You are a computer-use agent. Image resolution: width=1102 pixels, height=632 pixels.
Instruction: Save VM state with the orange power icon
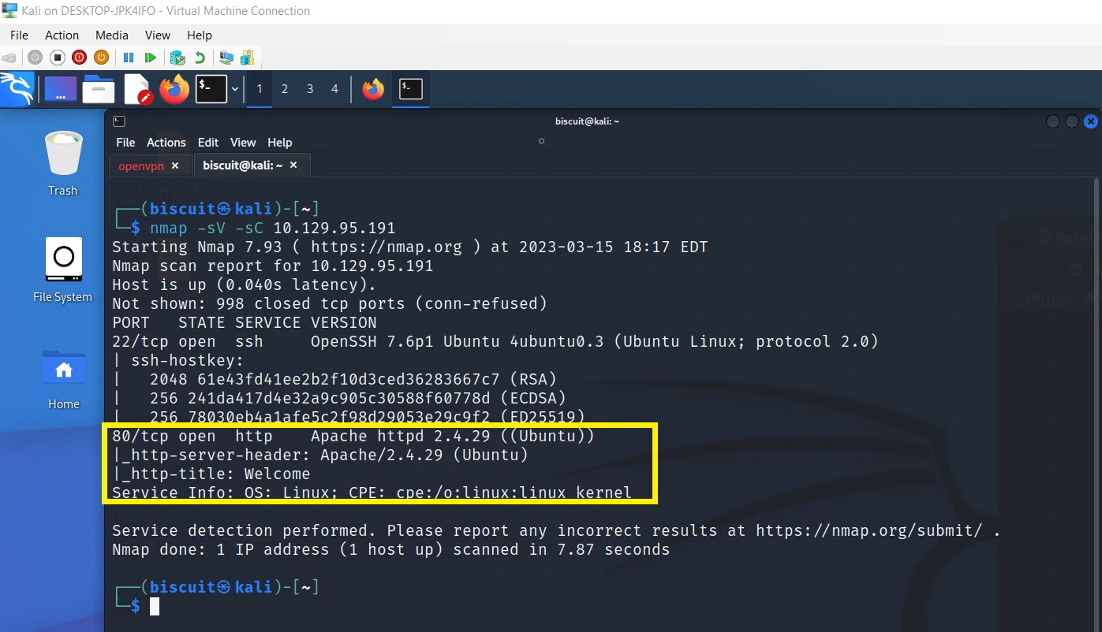(x=101, y=58)
